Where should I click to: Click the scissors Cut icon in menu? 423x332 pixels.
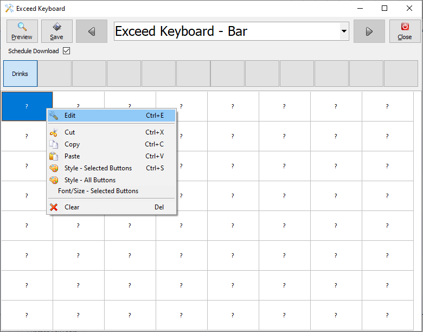click(54, 132)
